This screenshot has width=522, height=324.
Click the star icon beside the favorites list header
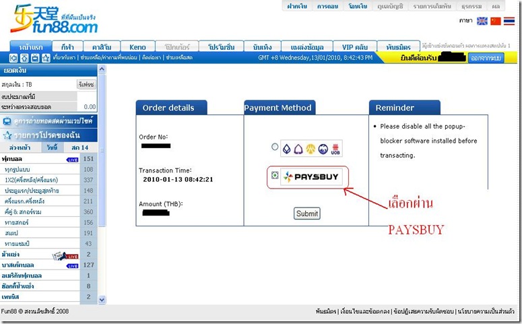click(7, 135)
